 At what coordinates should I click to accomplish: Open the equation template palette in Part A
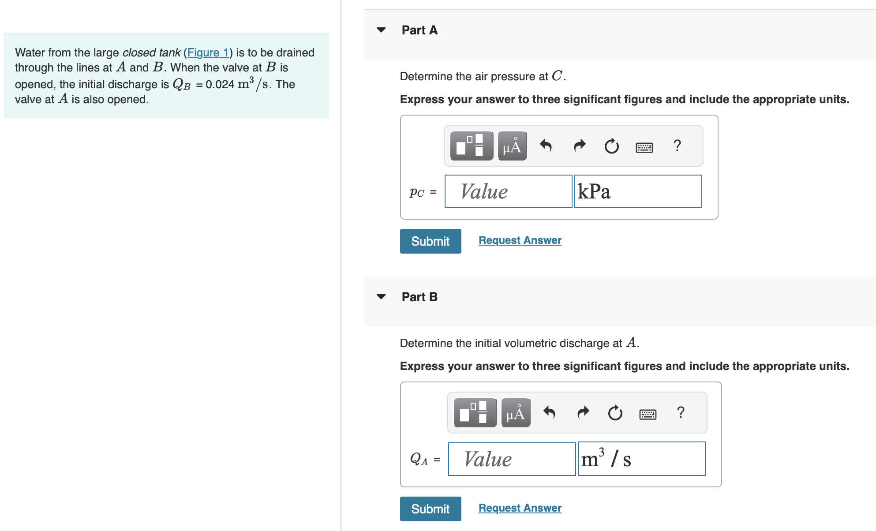point(471,146)
